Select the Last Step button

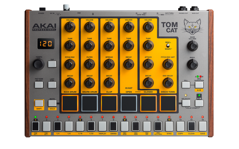click(x=52, y=85)
